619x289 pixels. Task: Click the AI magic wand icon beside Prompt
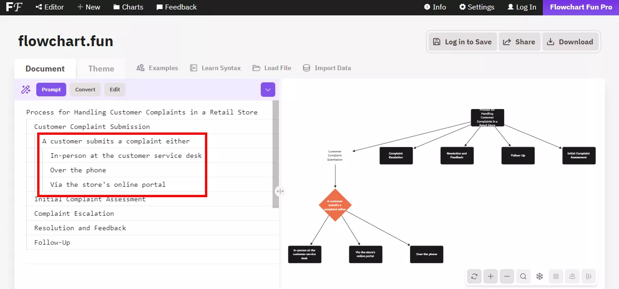point(26,89)
